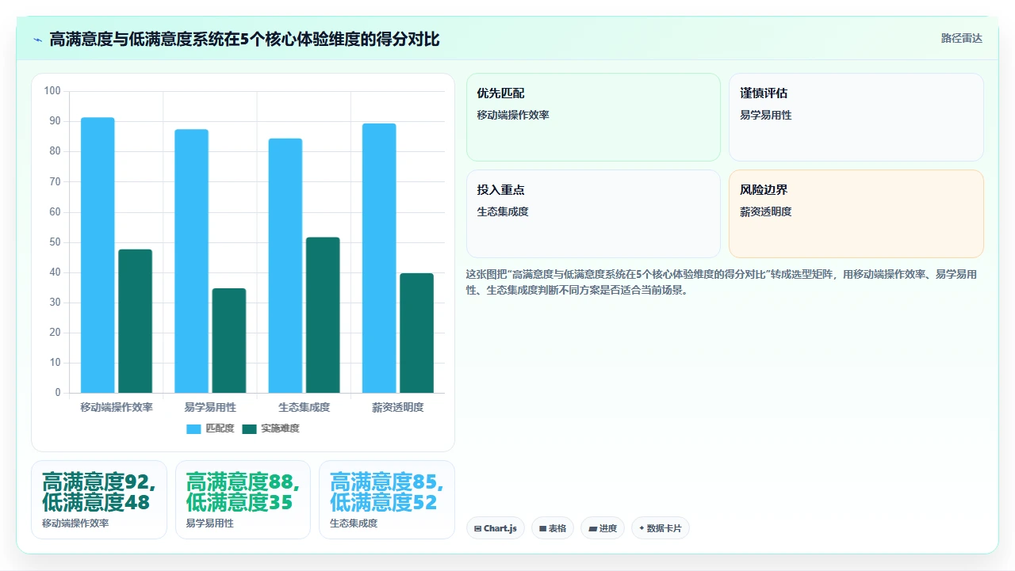Click the 数据卡片 tag chip
Viewport: 1015px width, 571px height.
[x=661, y=528]
